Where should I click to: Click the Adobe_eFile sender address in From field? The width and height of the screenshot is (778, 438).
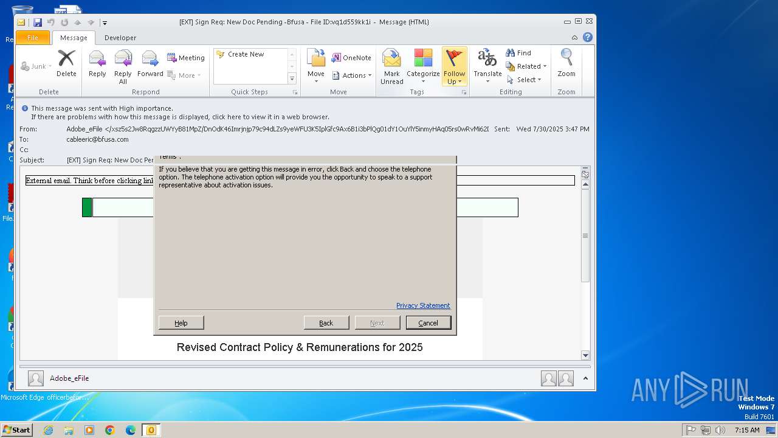click(277, 129)
